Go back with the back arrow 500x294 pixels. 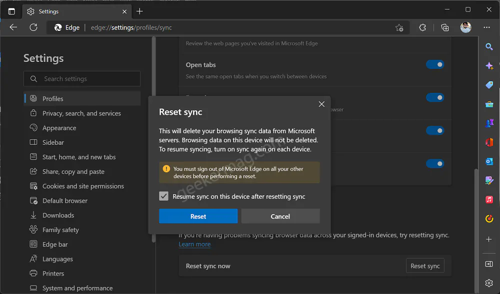13,27
